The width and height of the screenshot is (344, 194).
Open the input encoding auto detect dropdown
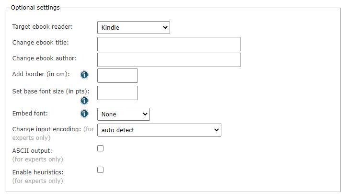point(159,130)
